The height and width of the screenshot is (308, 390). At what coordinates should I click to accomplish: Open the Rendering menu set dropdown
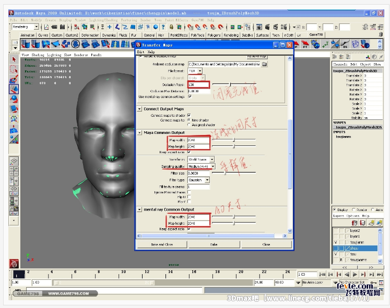click(36, 27)
